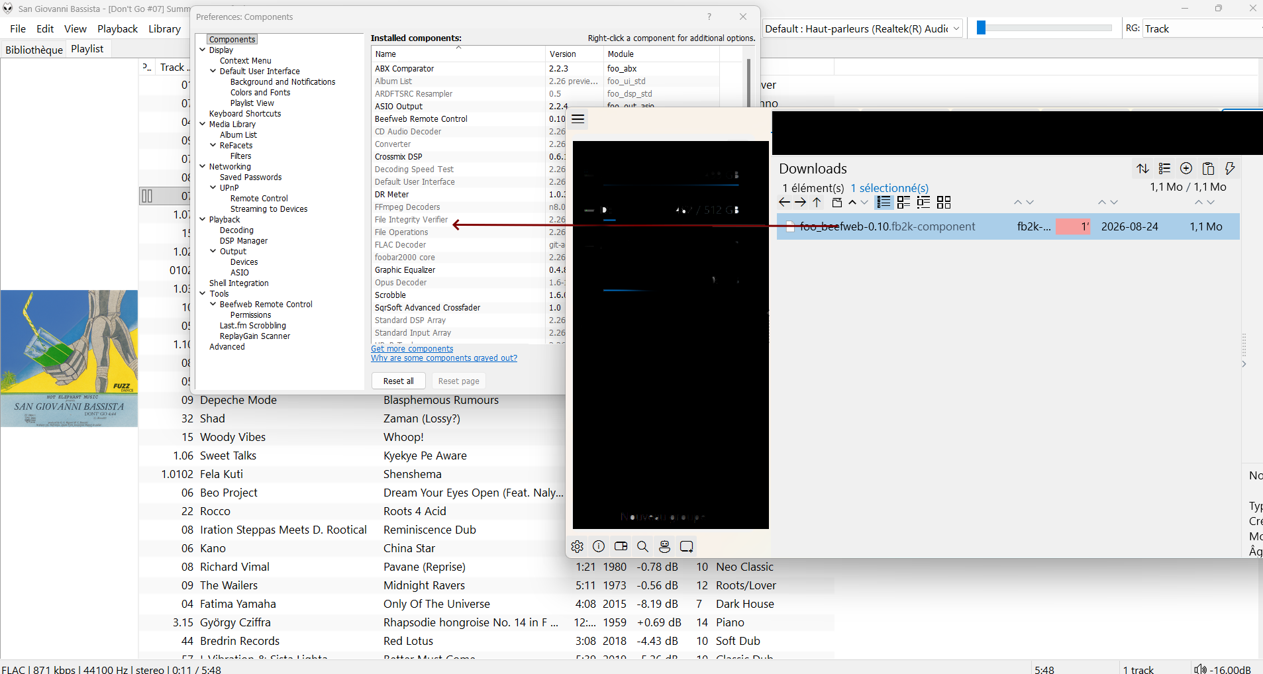This screenshot has height=674, width=1263.
Task: Click '1 sélectionné(s)' in Downloads
Action: pyautogui.click(x=889, y=188)
